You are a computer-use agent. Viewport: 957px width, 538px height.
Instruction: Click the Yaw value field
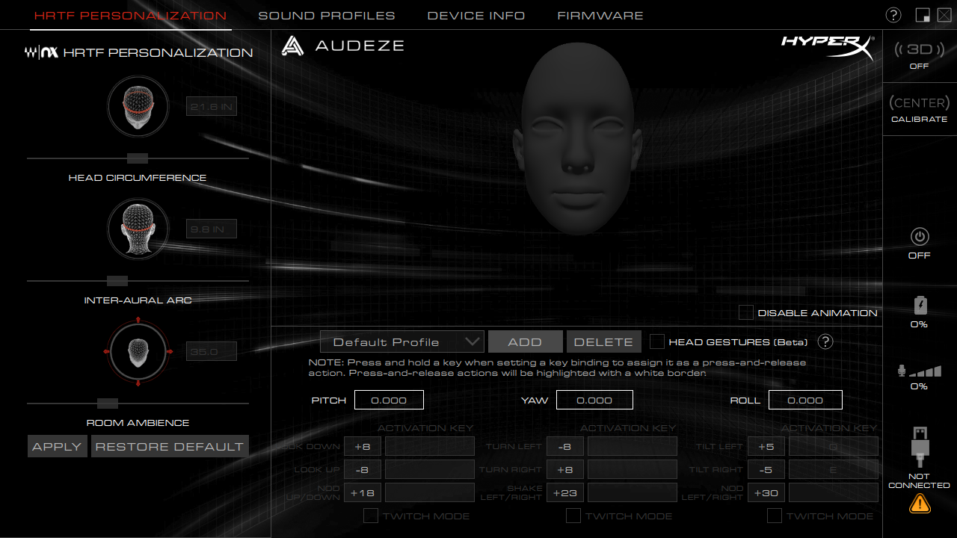tap(594, 400)
